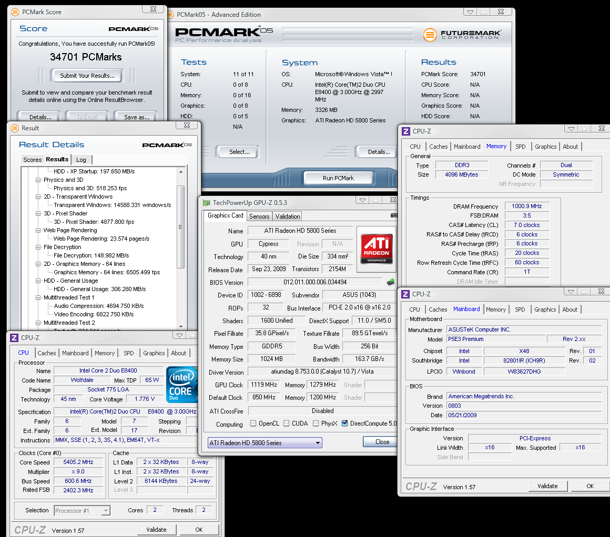Screen dimensions: 610x537
Task: Click the P5E3 Premium model field
Action: point(495,339)
